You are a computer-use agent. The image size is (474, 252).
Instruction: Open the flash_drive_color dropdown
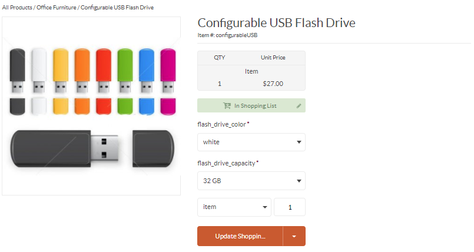tap(251, 142)
